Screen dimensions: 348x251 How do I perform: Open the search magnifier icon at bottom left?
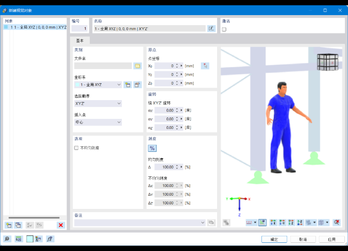[x=7, y=239]
